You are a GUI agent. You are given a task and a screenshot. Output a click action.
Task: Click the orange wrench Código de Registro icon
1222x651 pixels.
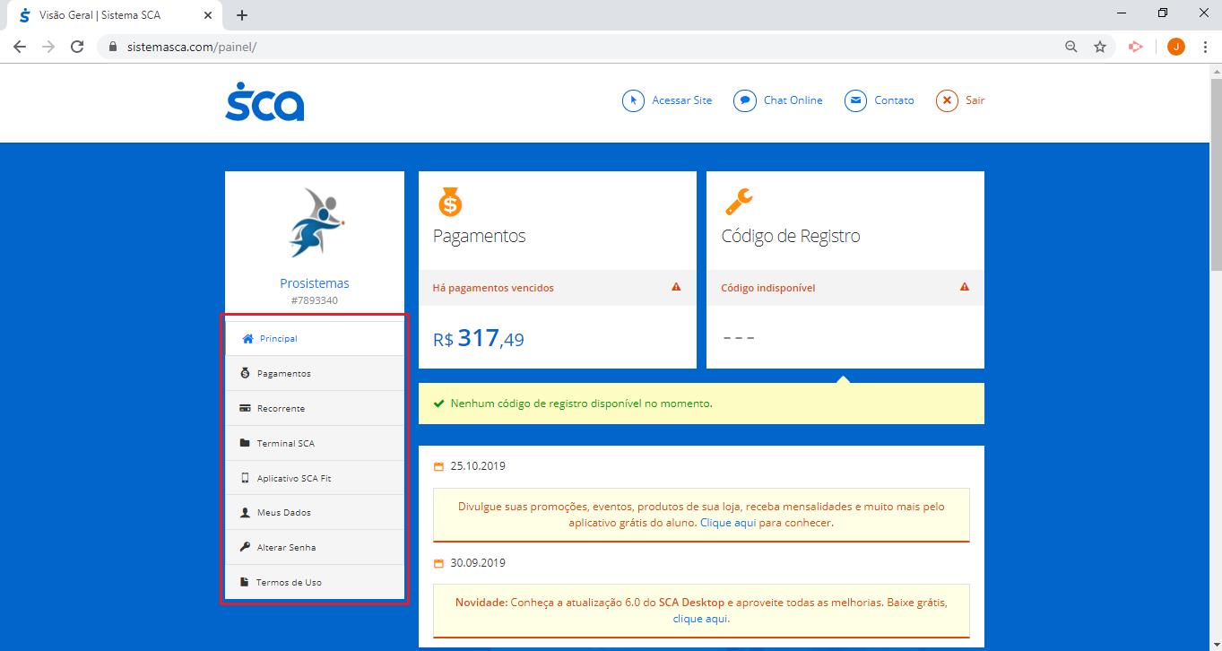click(x=739, y=203)
